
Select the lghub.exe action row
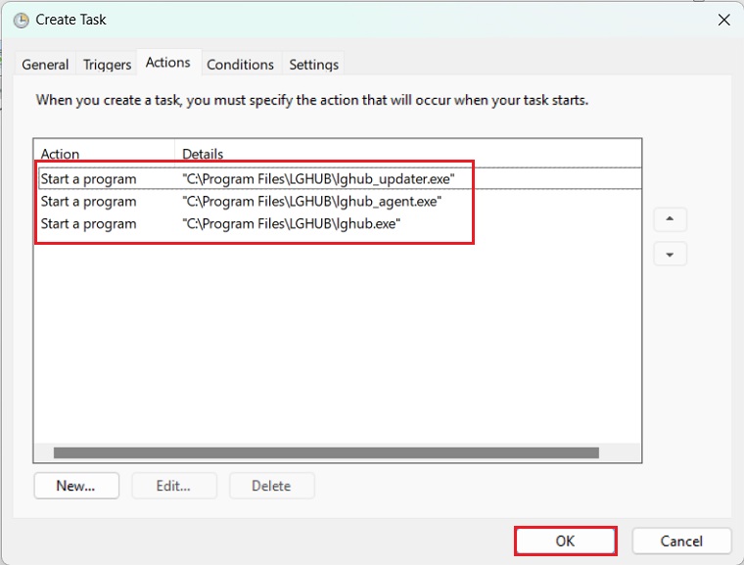pyautogui.click(x=340, y=223)
